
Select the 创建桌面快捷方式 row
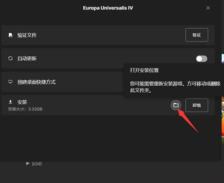coord(62,82)
